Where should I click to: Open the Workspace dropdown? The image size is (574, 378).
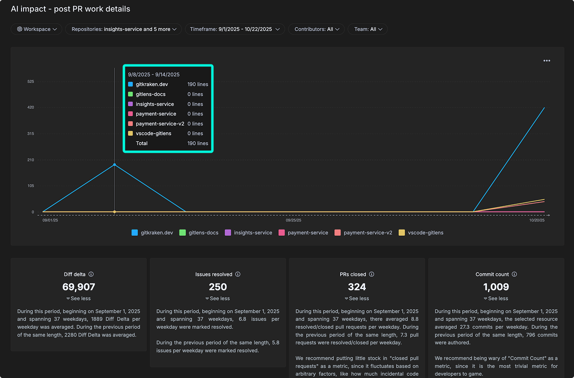click(x=36, y=29)
